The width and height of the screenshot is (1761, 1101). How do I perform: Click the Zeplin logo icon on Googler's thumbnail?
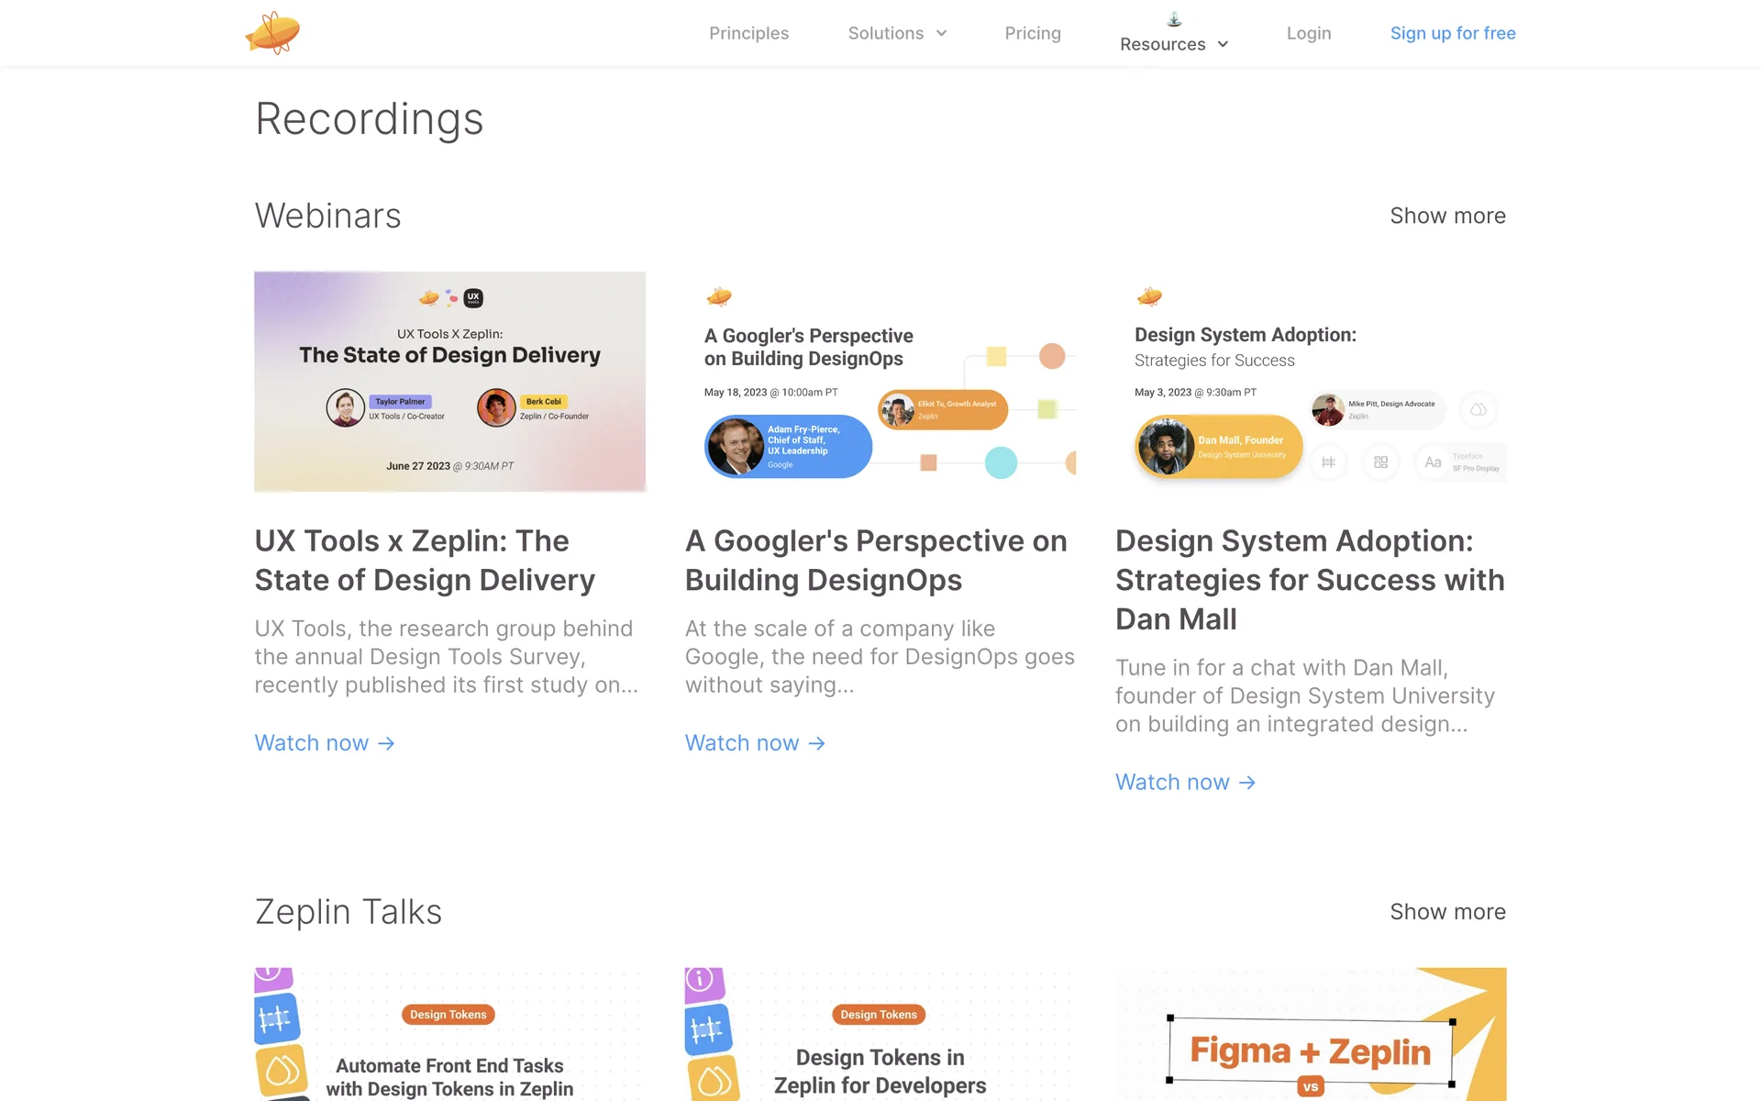[719, 296]
